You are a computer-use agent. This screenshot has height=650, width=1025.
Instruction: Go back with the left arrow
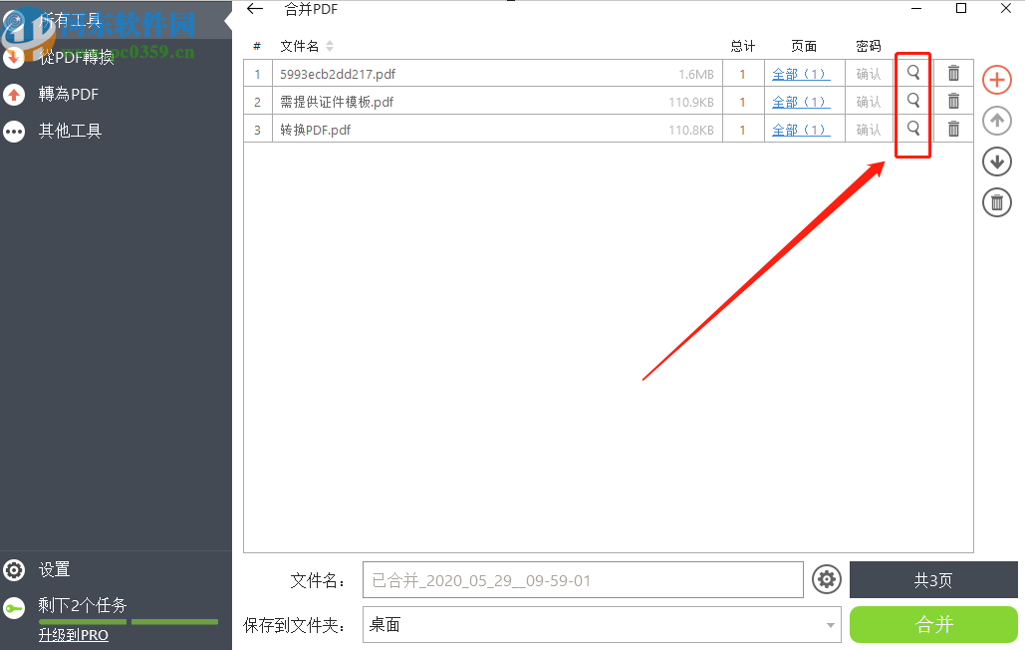(254, 9)
